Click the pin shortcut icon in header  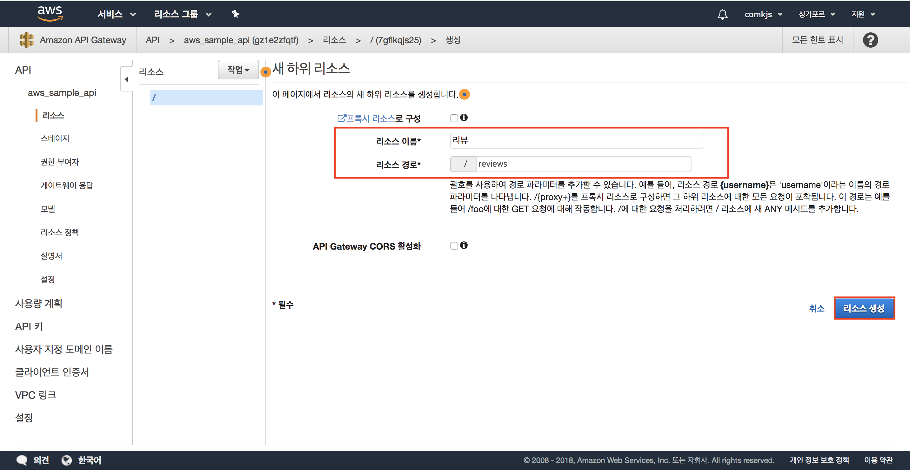(235, 14)
